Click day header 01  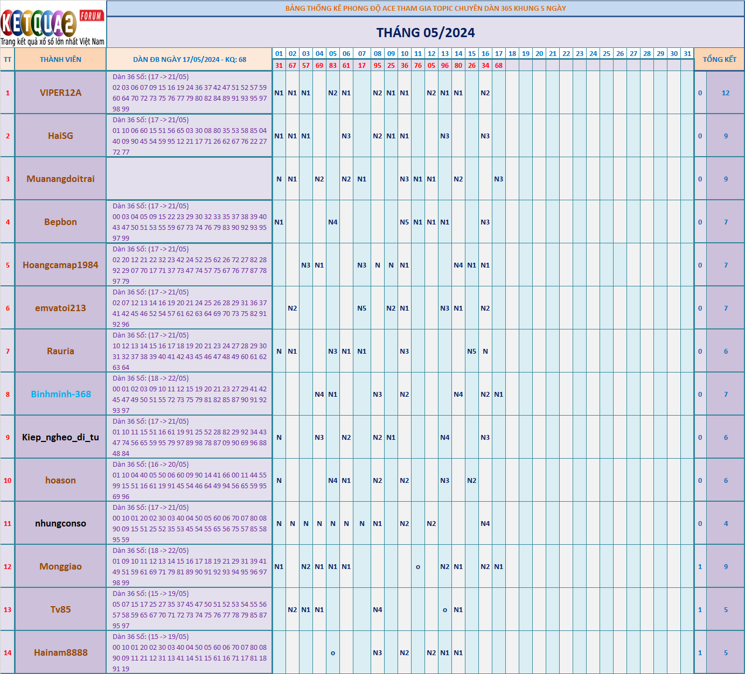[x=279, y=53]
